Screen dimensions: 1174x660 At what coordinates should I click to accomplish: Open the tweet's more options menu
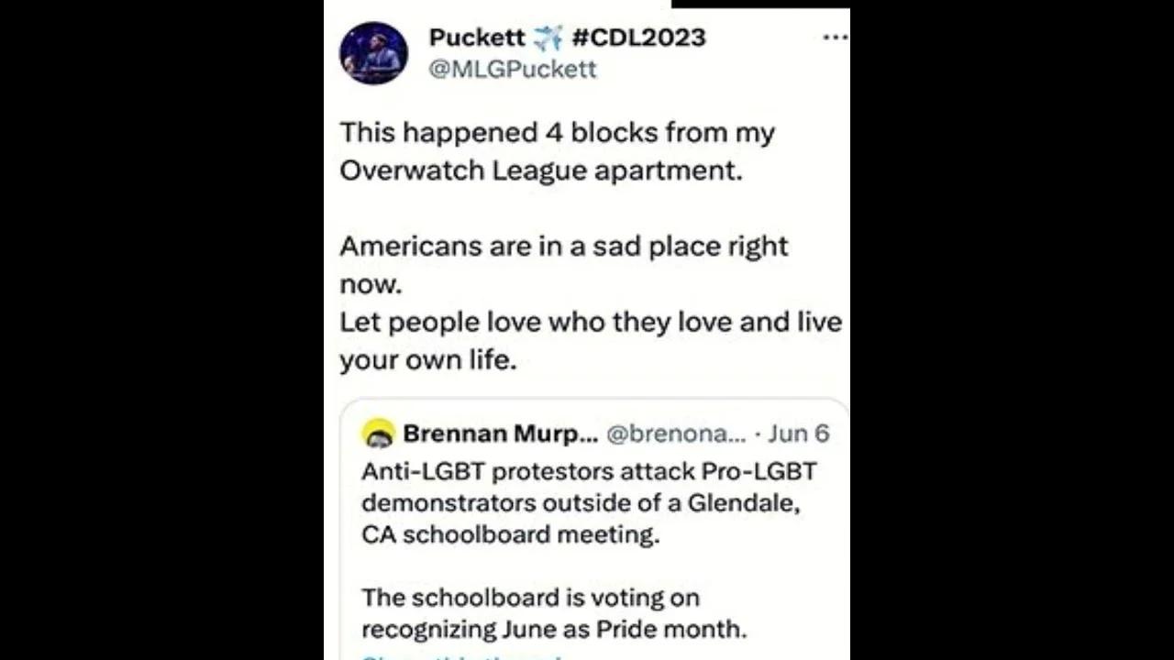tap(836, 37)
